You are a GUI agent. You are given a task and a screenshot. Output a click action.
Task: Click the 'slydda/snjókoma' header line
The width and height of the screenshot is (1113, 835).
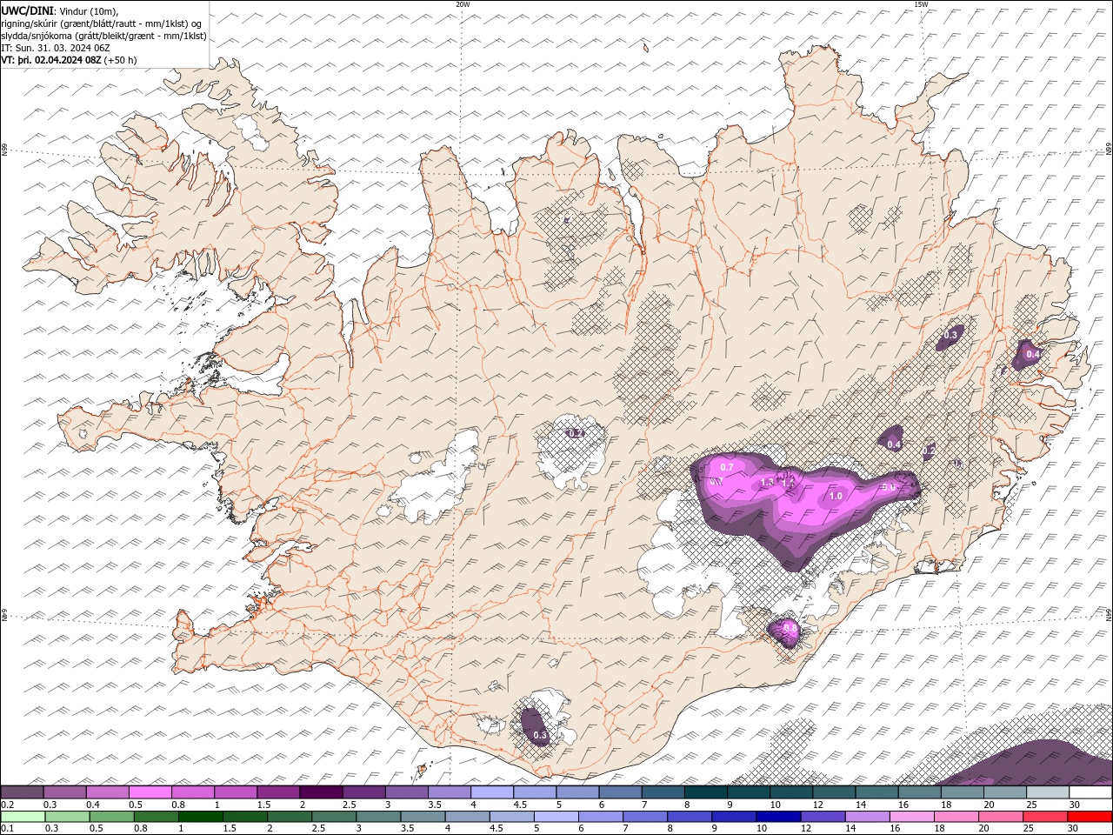click(x=104, y=36)
